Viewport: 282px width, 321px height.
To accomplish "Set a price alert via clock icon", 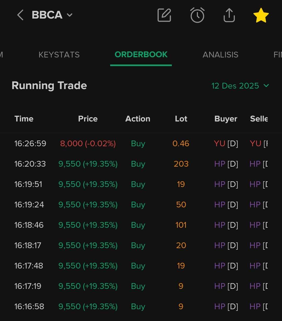I will [197, 15].
